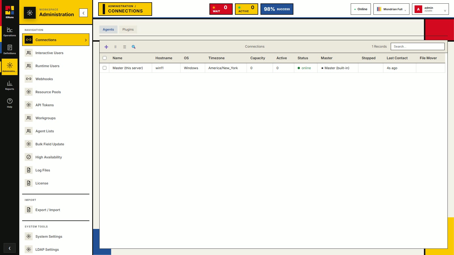Click the magnifier search icon in toolbar
This screenshot has height=255, width=454.
134,47
